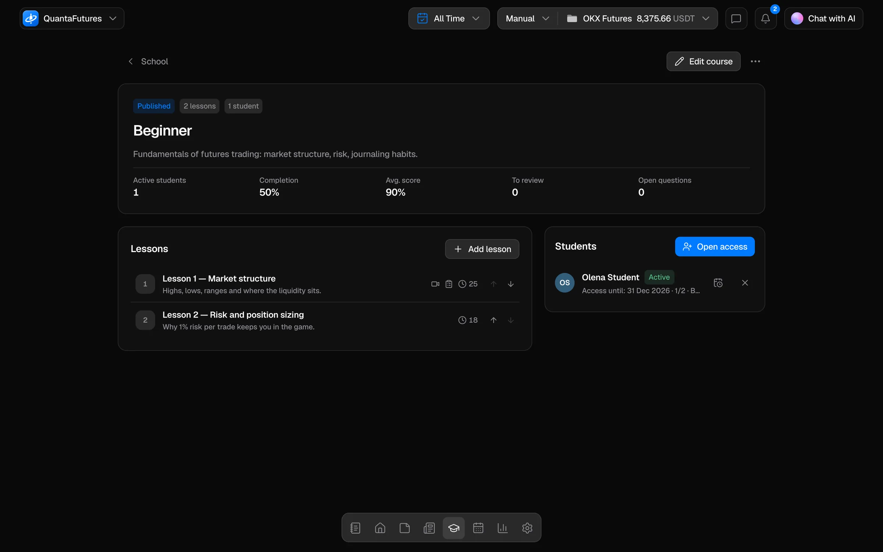Click the quiz clipboard icon on Lesson 1
The width and height of the screenshot is (883, 552).
449,284
